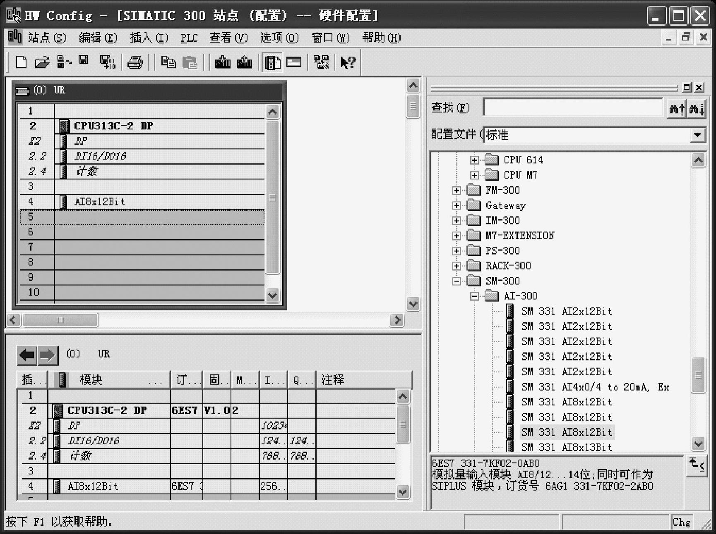Open the 窗口(W) menu
Image resolution: width=716 pixels, height=534 pixels.
click(331, 38)
